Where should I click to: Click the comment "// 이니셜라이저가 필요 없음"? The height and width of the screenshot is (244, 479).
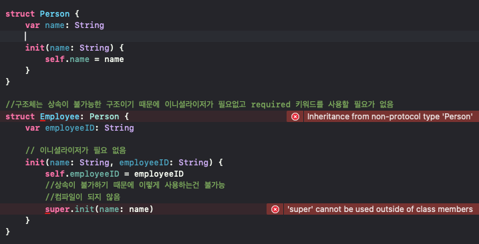coord(75,151)
